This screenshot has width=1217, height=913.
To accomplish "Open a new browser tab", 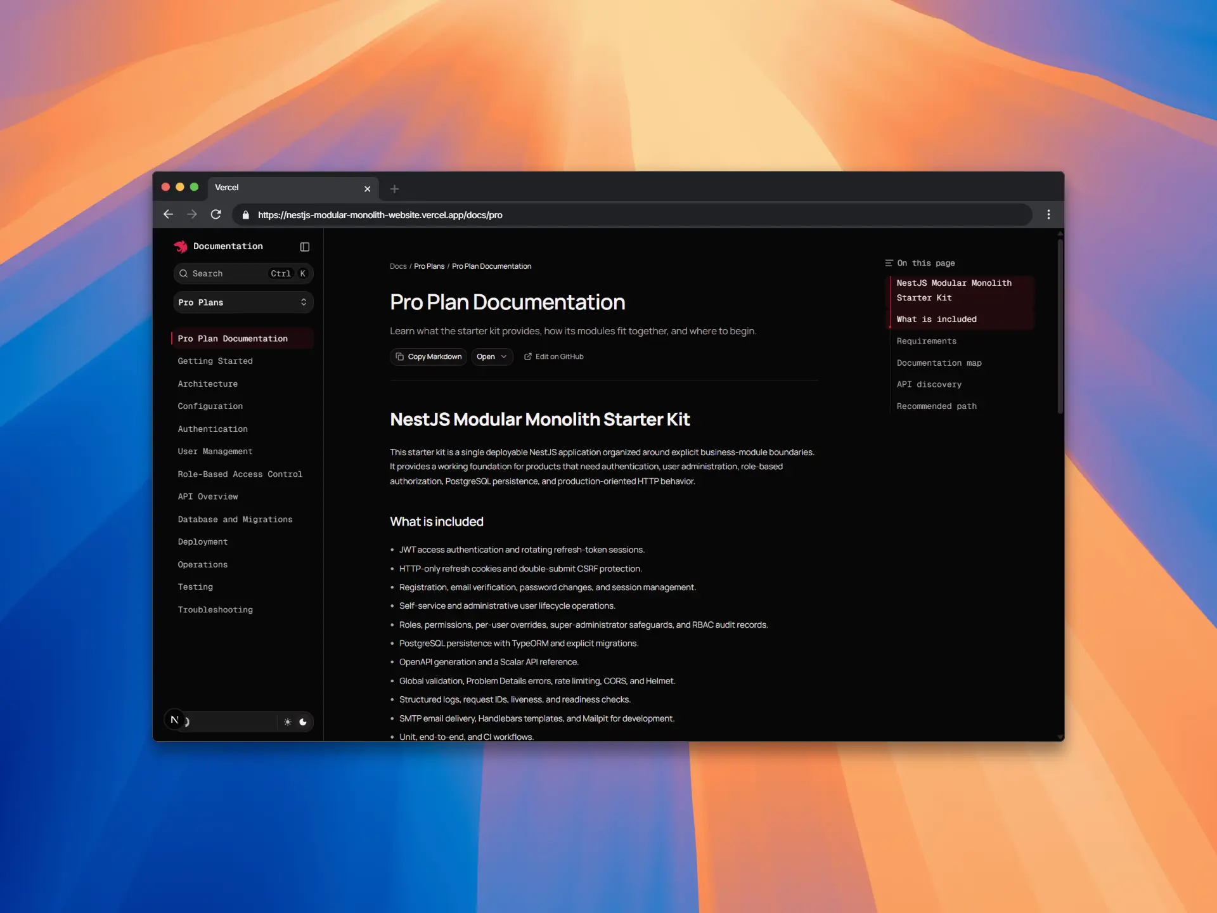I will tap(394, 189).
